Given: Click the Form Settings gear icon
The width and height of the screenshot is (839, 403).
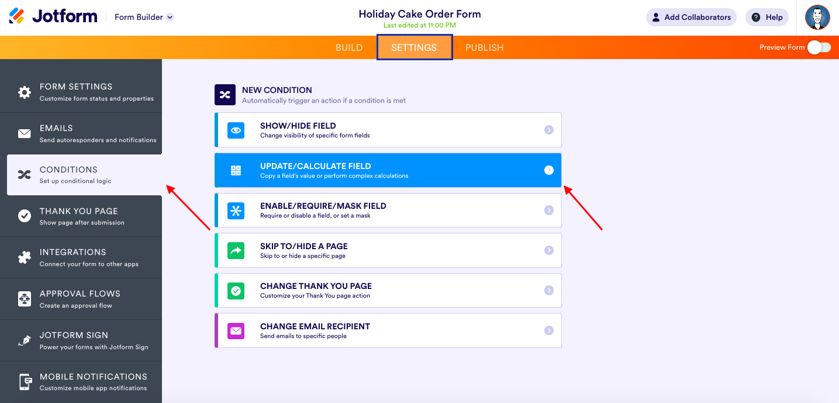Looking at the screenshot, I should pos(24,92).
